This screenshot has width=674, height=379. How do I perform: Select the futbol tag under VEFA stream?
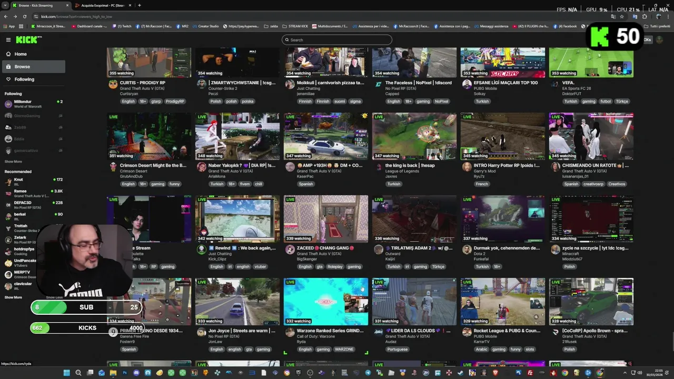point(606,102)
